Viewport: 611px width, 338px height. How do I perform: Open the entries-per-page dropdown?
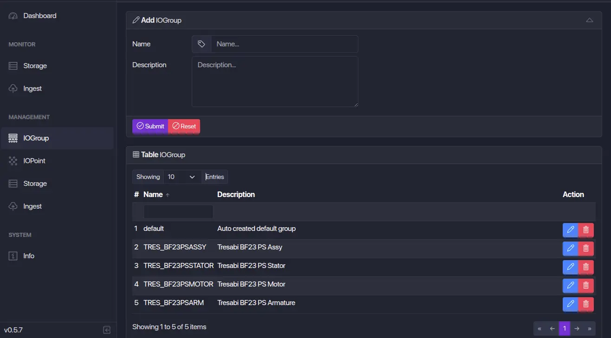(x=182, y=177)
